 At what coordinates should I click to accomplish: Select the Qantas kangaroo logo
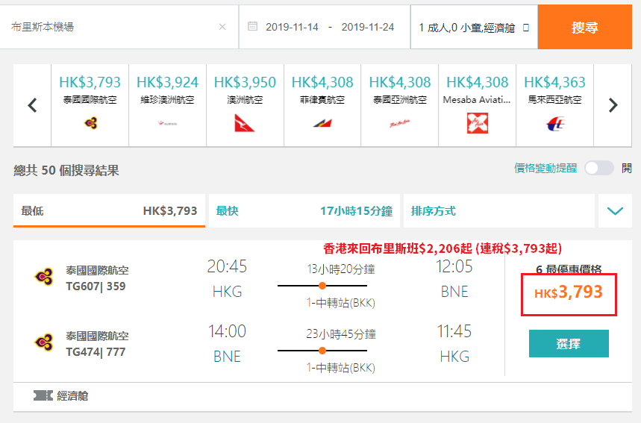tap(245, 123)
